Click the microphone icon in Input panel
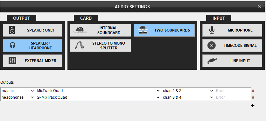 point(212,30)
